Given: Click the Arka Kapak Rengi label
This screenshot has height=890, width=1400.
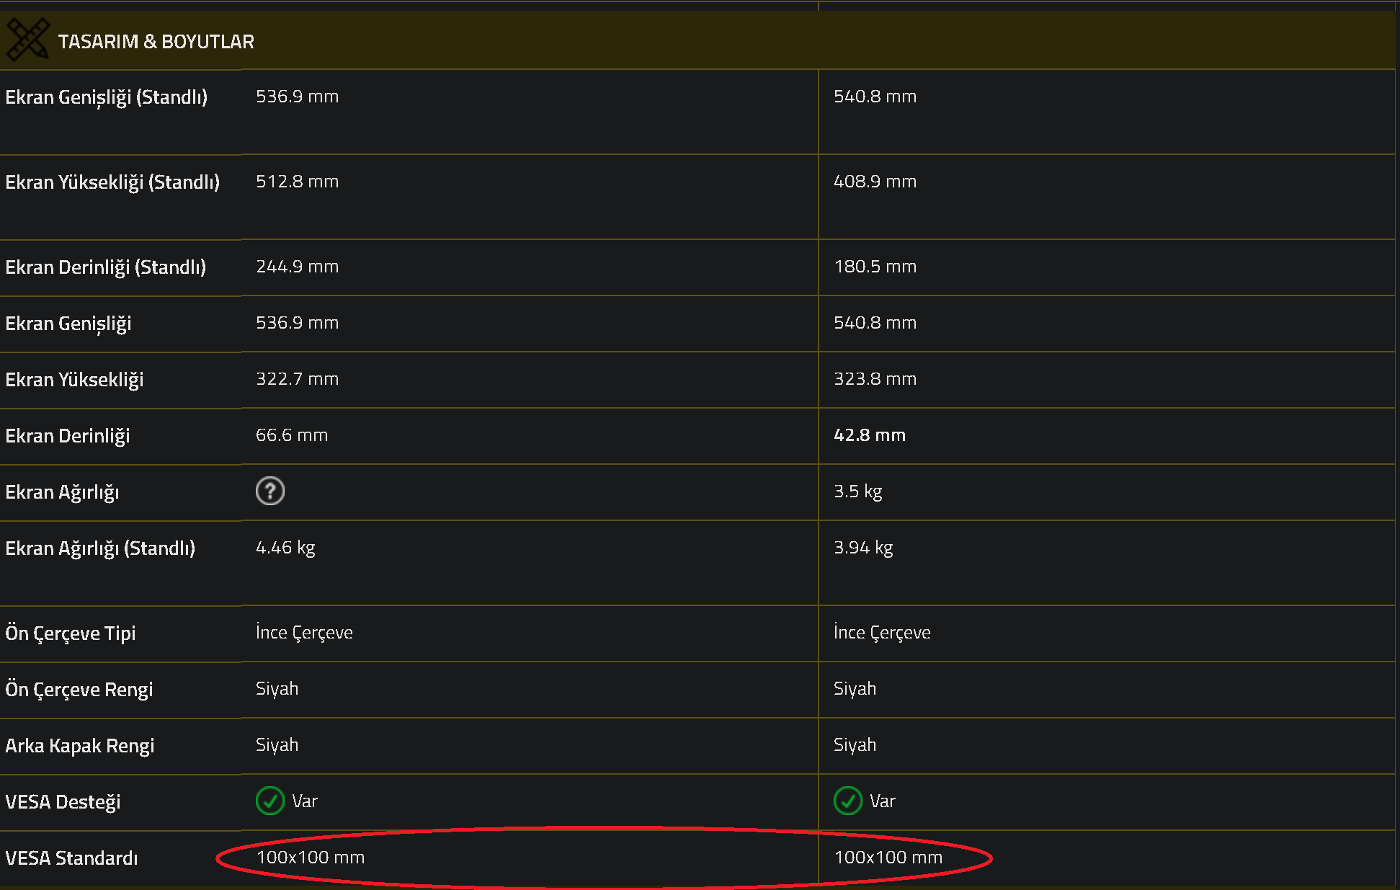Looking at the screenshot, I should coord(79,746).
